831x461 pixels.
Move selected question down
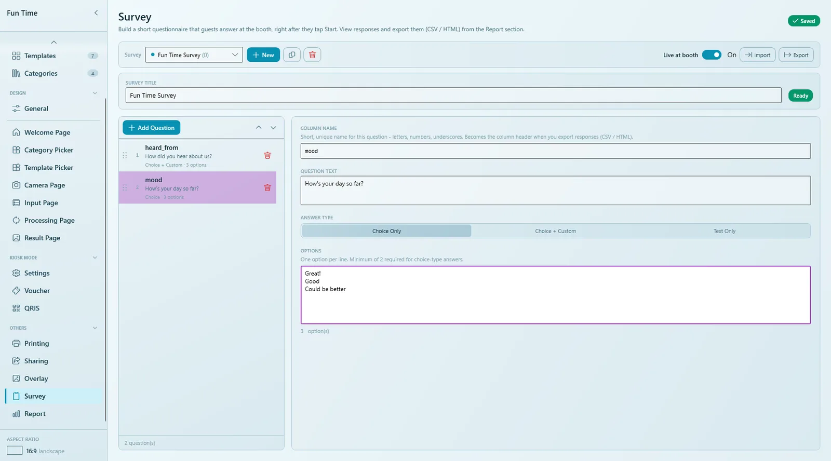click(x=273, y=128)
